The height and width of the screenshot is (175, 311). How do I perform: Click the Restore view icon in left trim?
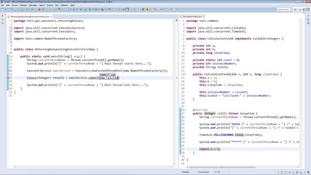coord(2,16)
